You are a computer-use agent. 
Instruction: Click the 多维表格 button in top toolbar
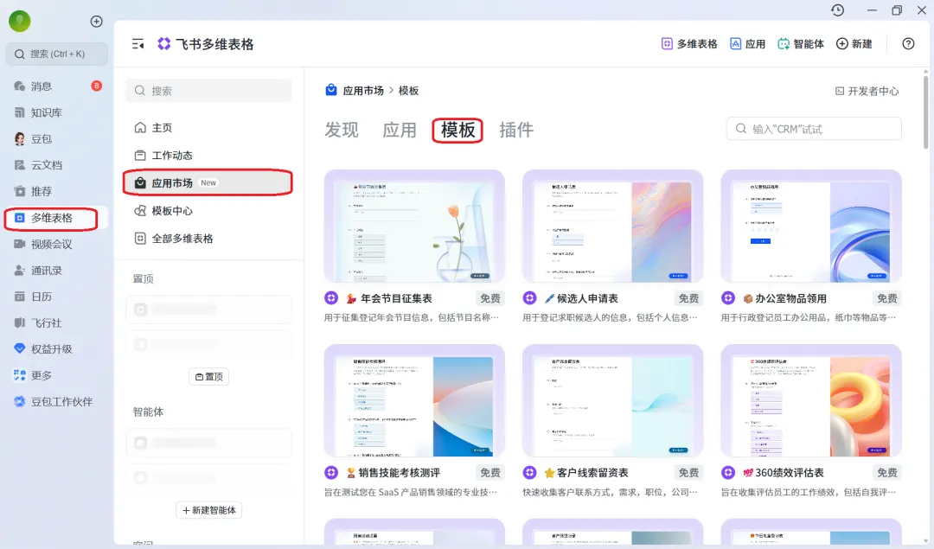point(689,44)
